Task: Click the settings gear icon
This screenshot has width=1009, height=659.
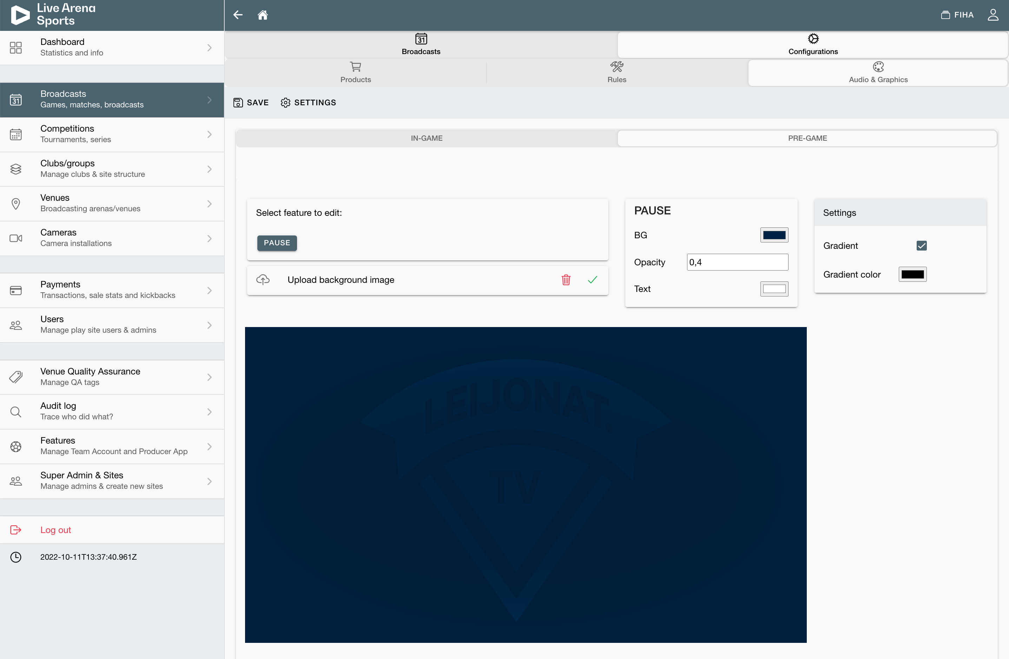Action: pyautogui.click(x=285, y=102)
